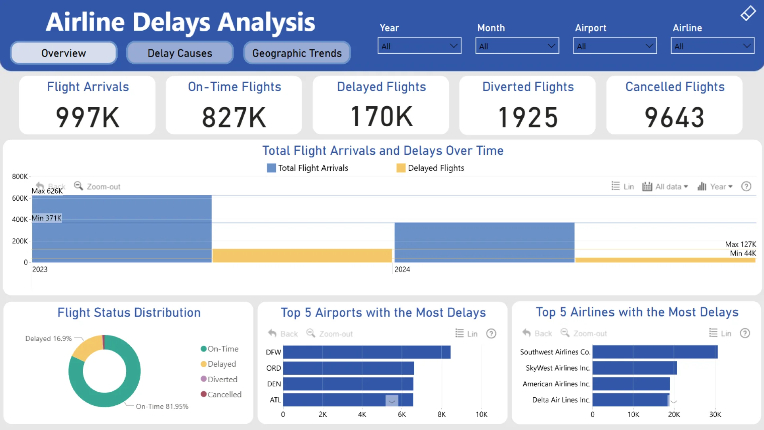The image size is (764, 430).
Task: Click the On-Time 81.95% data label
Action: (x=162, y=407)
